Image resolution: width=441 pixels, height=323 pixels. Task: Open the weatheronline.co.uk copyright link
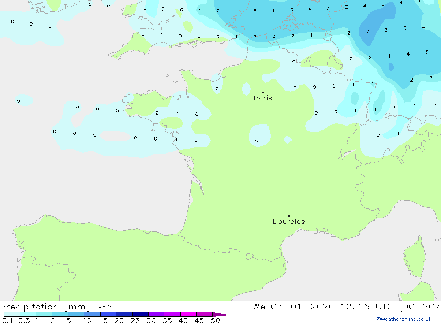click(404, 319)
